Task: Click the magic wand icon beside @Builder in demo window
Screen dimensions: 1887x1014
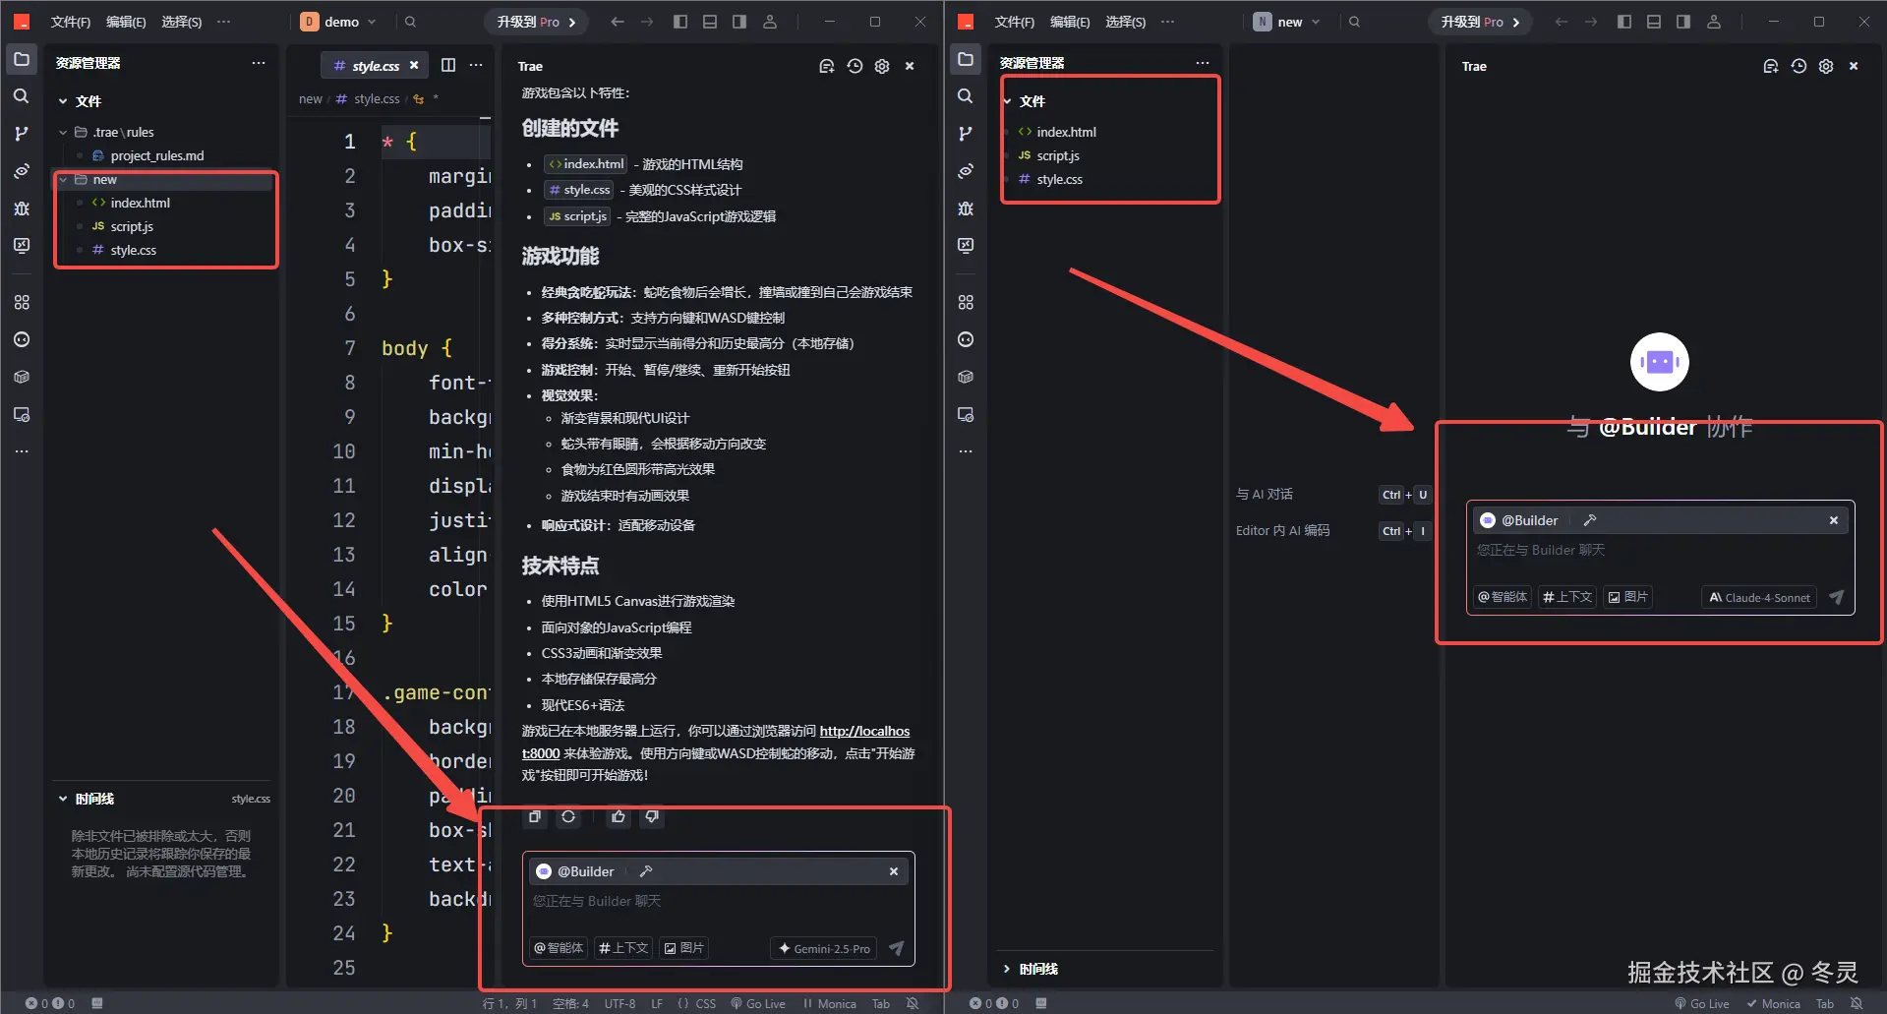Action: pos(645,871)
